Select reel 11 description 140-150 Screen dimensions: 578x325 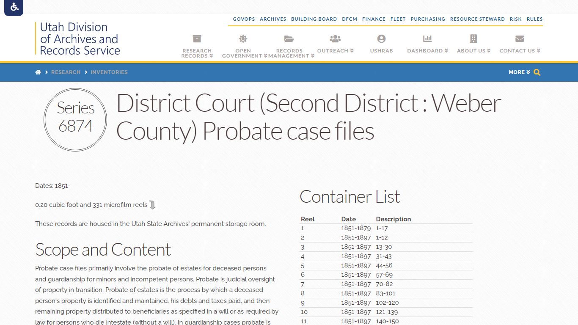click(387, 321)
